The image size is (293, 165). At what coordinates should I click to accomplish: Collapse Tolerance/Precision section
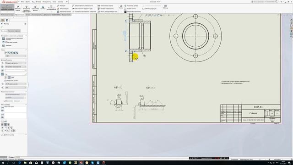(x=26, y=60)
